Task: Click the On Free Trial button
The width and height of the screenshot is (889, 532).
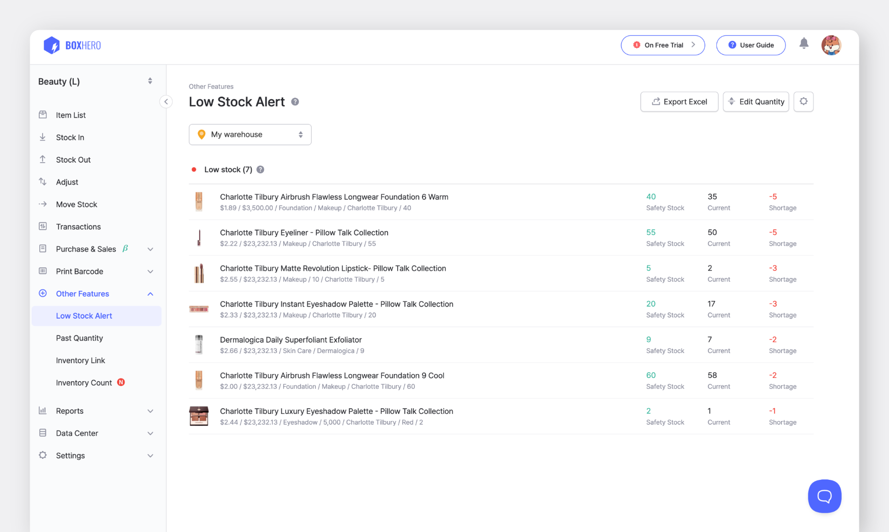Action: click(x=663, y=45)
